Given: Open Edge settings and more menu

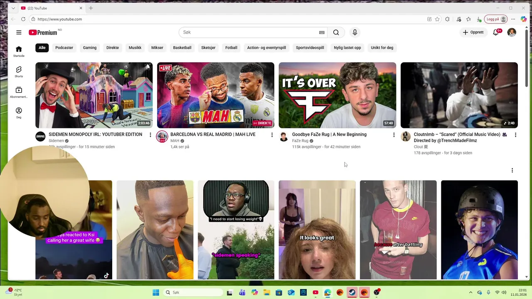Looking at the screenshot, I should [513, 19].
